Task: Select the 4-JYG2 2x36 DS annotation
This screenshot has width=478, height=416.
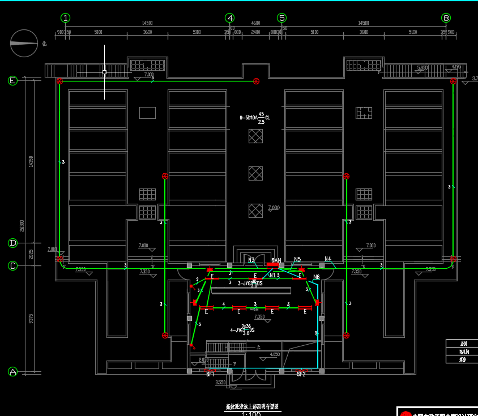Action: [242, 330]
